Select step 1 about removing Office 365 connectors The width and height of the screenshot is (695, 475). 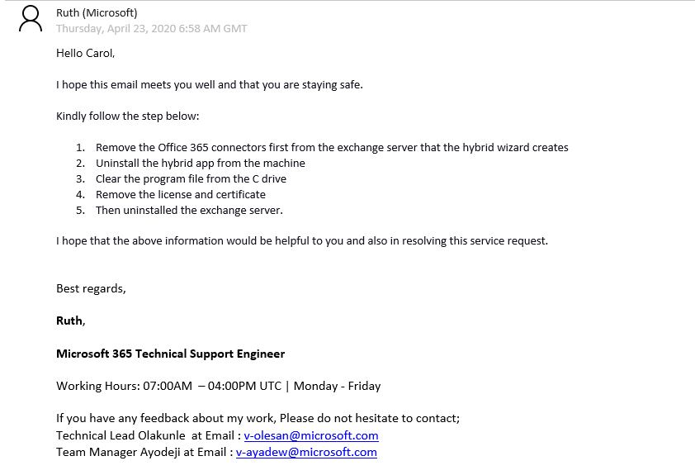[332, 147]
